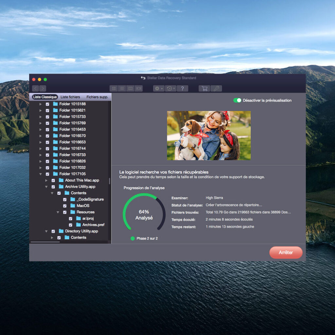Toggle Désactiver la prévisualisation switch

click(x=237, y=100)
